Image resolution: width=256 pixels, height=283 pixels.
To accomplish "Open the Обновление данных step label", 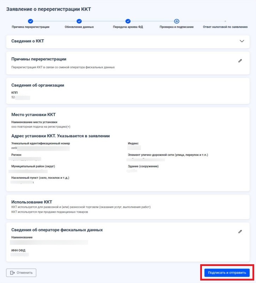I will click(x=79, y=27).
